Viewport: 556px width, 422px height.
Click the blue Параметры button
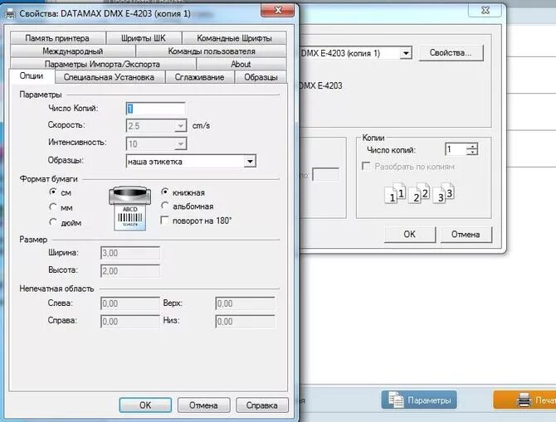pyautogui.click(x=419, y=400)
